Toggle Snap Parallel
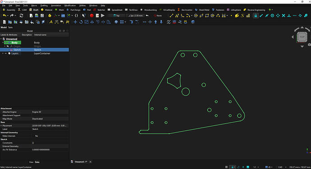The width and height of the screenshot is (311, 169). 300,15
